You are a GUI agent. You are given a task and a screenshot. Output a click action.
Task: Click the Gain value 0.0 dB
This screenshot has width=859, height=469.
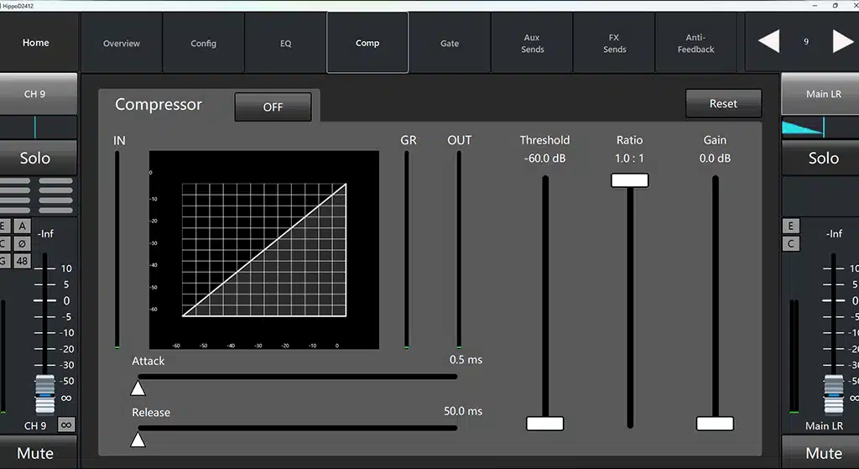[715, 159]
